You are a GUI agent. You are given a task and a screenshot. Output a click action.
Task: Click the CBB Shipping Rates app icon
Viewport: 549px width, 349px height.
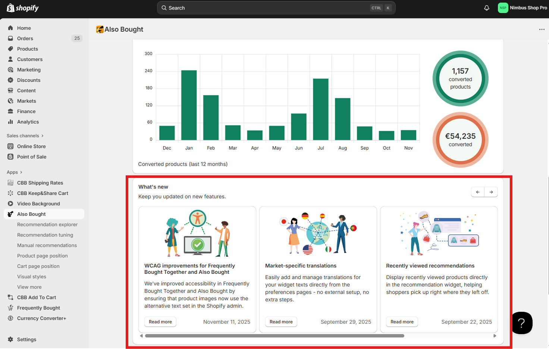[x=10, y=183]
